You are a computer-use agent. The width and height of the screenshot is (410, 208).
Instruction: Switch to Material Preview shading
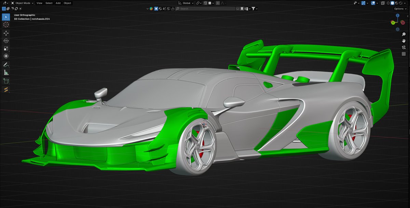point(396,3)
